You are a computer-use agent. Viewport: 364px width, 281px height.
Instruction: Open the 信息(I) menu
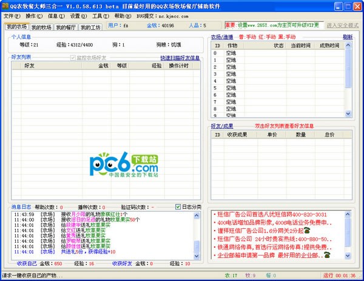pyautogui.click(x=56, y=16)
